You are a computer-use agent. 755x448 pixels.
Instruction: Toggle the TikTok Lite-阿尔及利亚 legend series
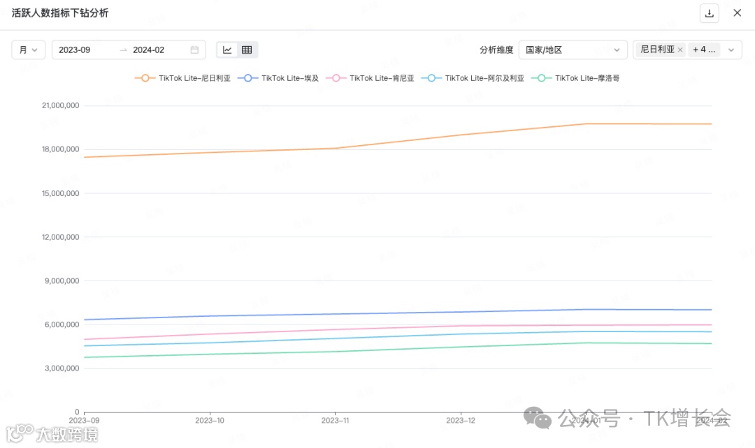click(473, 78)
